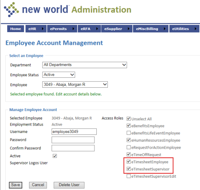Uncheck the eTimesheetSupervisor role

128,169
